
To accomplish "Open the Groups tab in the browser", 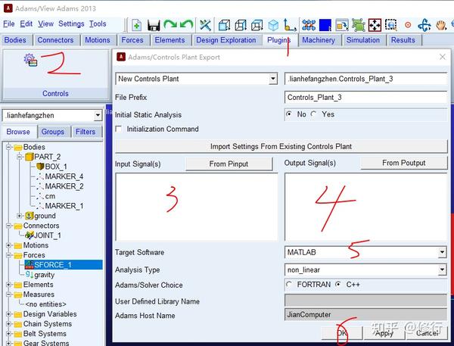I will tap(53, 132).
